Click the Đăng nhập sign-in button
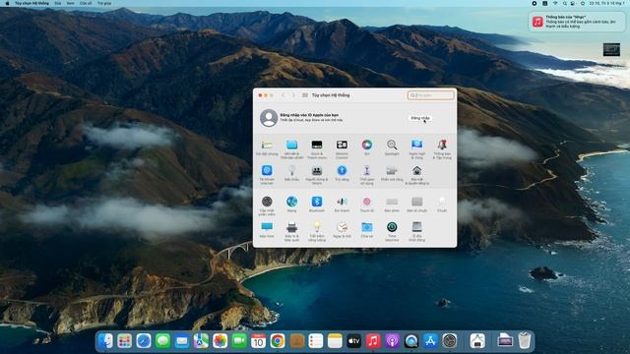This screenshot has height=354, width=630. [420, 118]
